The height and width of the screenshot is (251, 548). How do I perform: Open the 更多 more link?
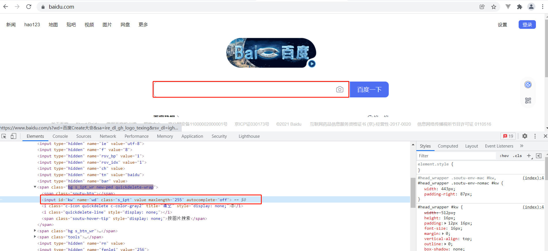(x=143, y=25)
